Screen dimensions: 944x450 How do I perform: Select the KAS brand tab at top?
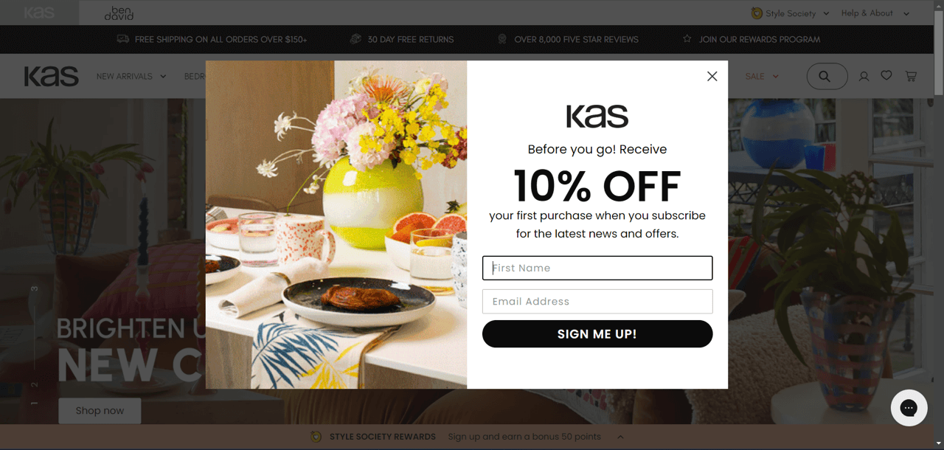[x=39, y=13]
